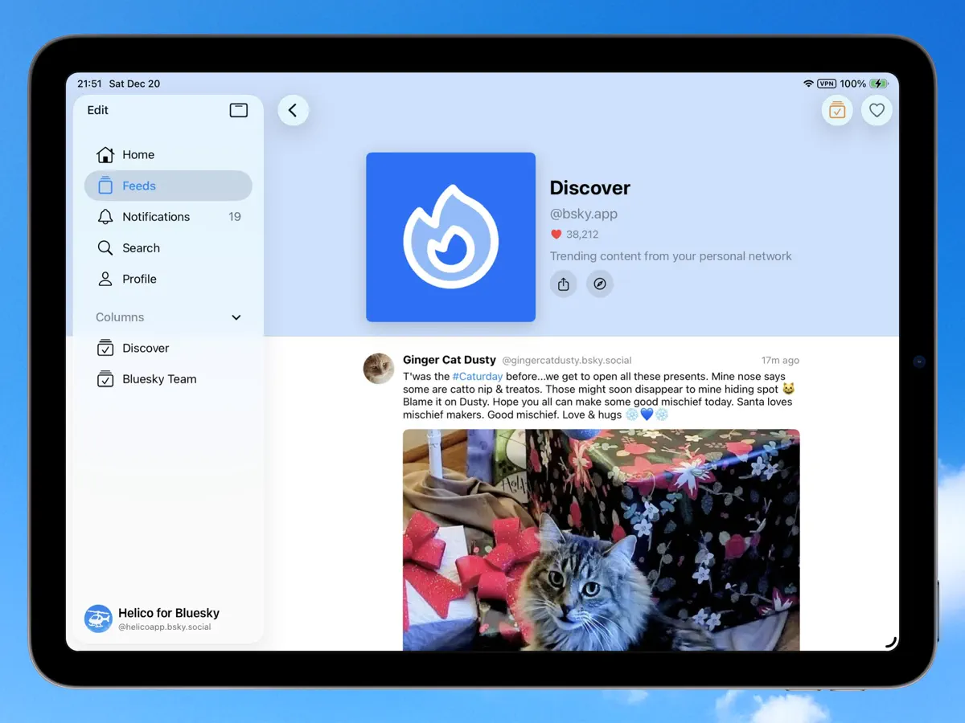965x723 pixels.
Task: Click the sidebar layout toggle icon
Action: (239, 110)
